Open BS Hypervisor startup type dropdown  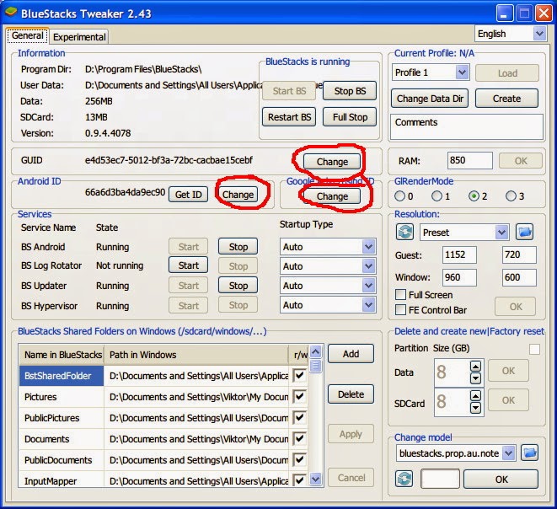pyautogui.click(x=368, y=305)
